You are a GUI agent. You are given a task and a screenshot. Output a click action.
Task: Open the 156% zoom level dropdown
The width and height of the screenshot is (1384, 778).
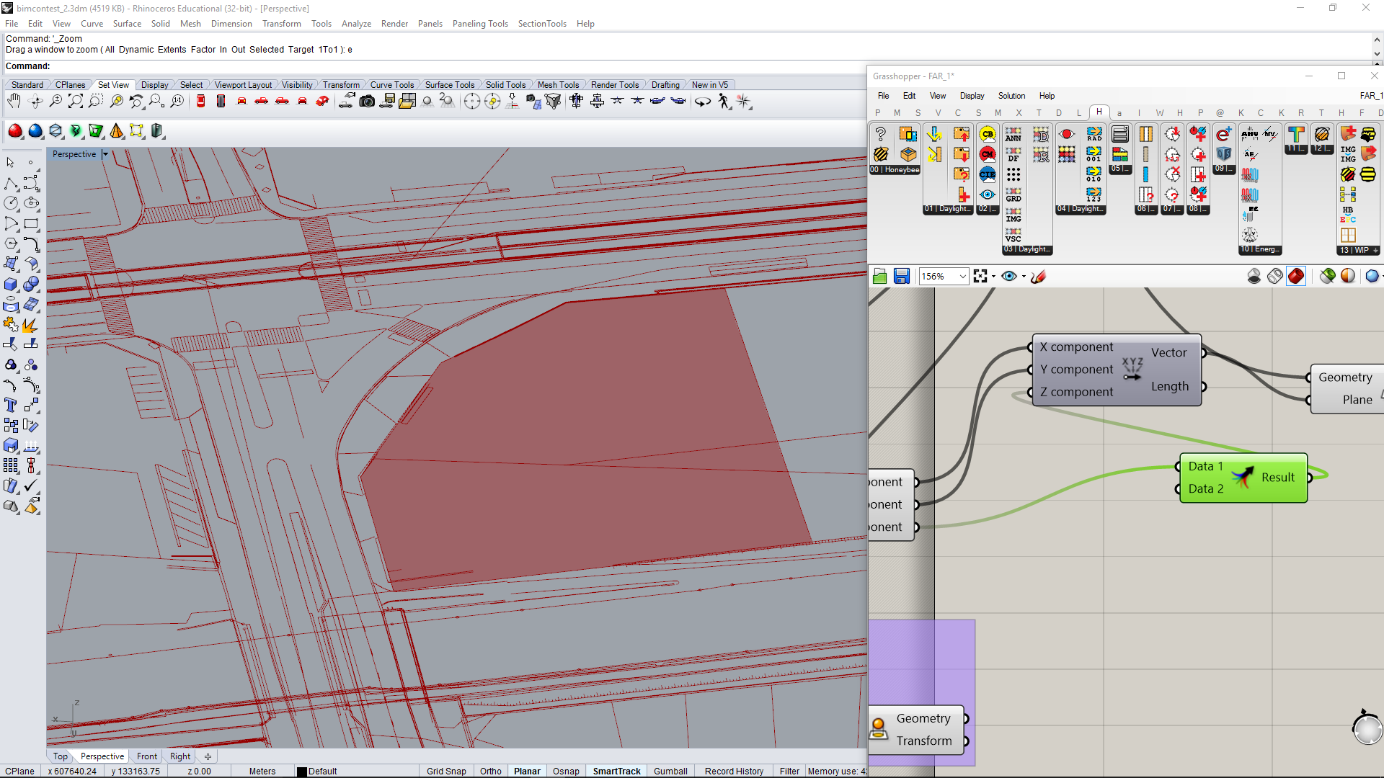962,276
